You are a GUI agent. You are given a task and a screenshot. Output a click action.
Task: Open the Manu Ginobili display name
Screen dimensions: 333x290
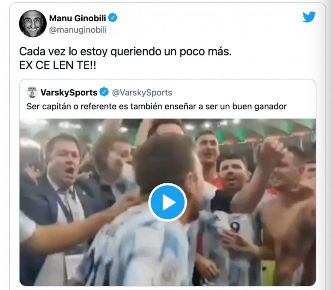click(78, 18)
